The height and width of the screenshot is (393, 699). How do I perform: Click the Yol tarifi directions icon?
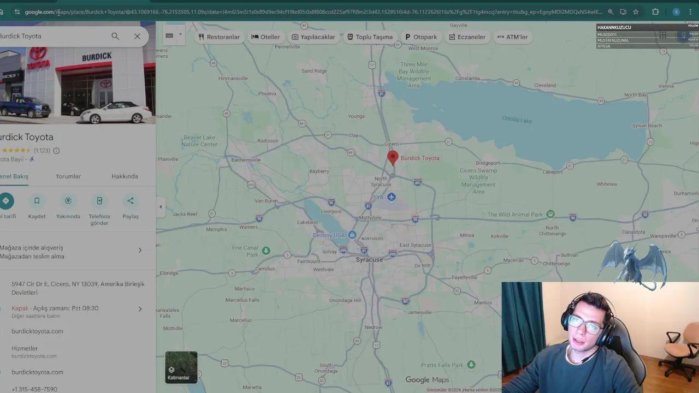click(x=6, y=201)
